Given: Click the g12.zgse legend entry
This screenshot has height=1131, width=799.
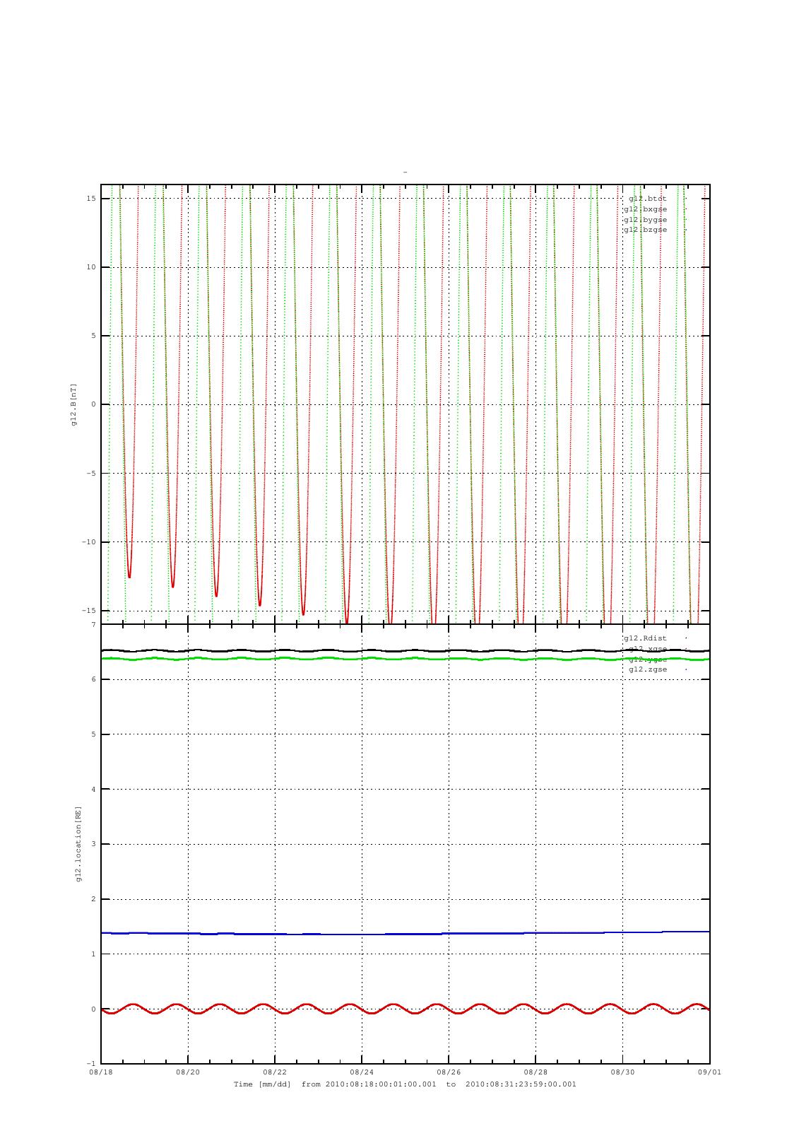Looking at the screenshot, I should click(648, 669).
